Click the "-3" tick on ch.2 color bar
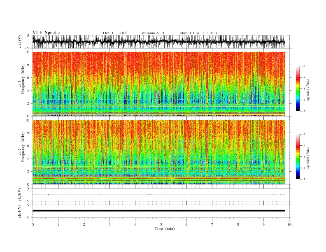 point(303,134)
